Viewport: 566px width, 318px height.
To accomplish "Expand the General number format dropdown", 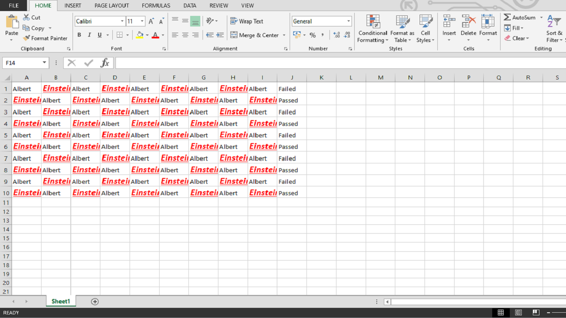I will click(348, 21).
